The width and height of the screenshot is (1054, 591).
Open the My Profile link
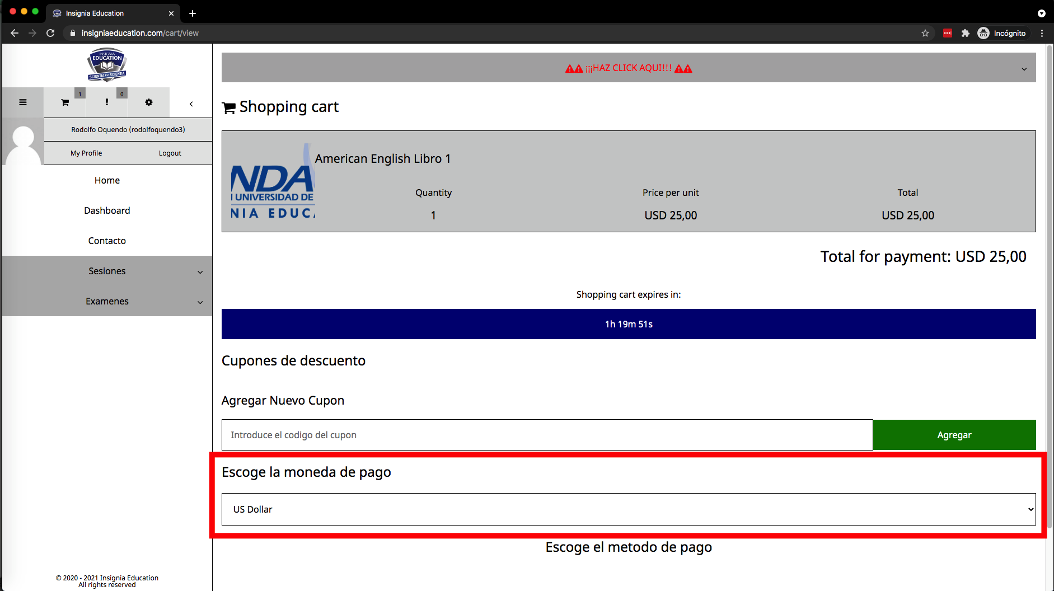point(86,153)
